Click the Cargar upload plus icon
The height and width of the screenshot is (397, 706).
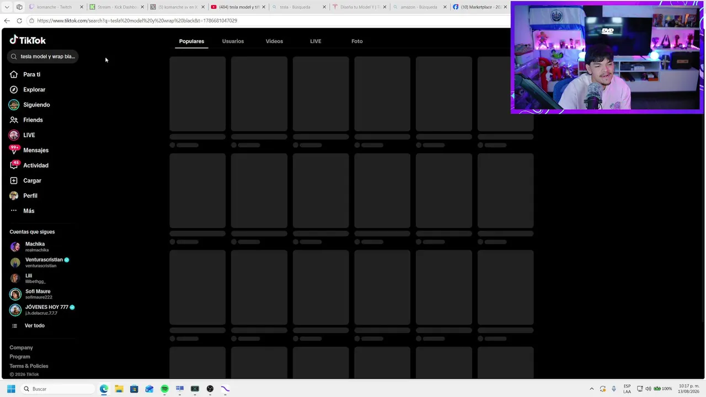coord(14,180)
